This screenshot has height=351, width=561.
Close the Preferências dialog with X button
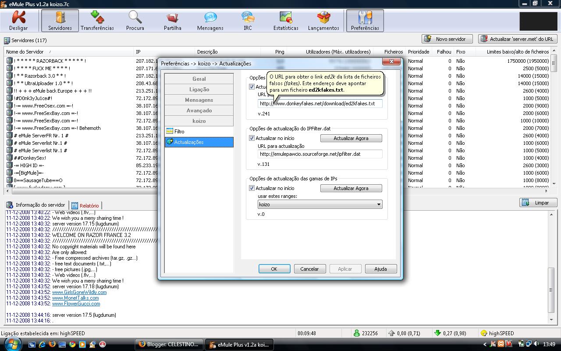click(x=391, y=61)
